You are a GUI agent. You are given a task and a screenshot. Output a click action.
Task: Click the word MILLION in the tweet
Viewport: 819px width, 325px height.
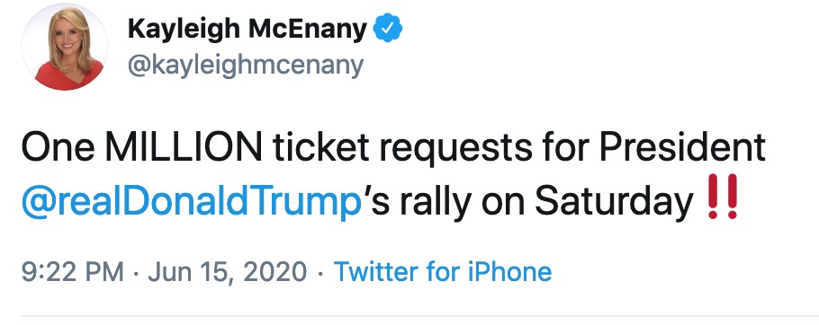[184, 147]
